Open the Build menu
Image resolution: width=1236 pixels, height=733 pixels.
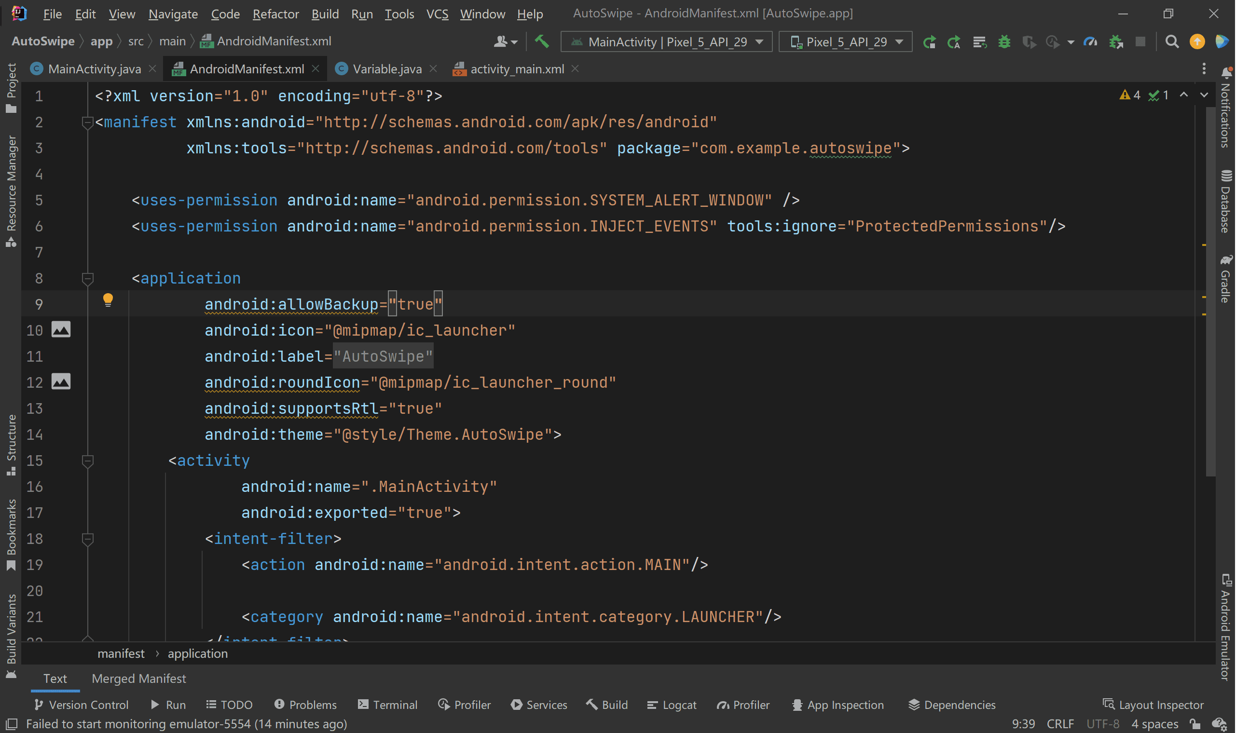click(325, 14)
